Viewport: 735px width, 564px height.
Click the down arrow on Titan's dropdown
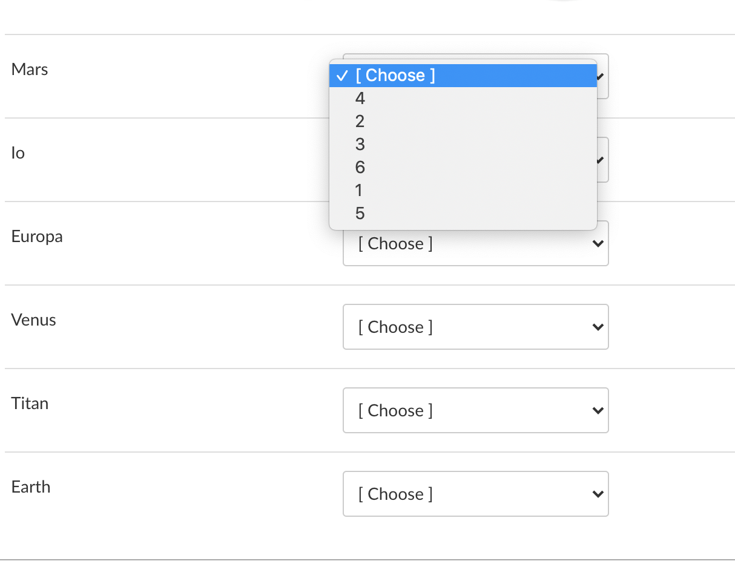[x=598, y=411]
